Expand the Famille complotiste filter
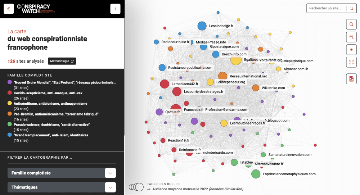The height and width of the screenshot is (195, 360). point(62,173)
